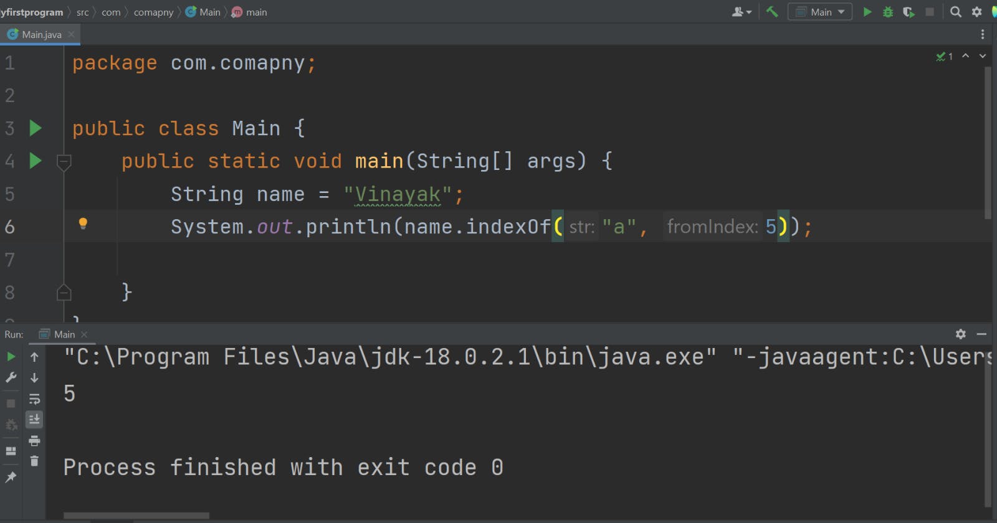Click the greyed-out bug icon in Run panel
Screen dimensions: 997x523
(11, 425)
